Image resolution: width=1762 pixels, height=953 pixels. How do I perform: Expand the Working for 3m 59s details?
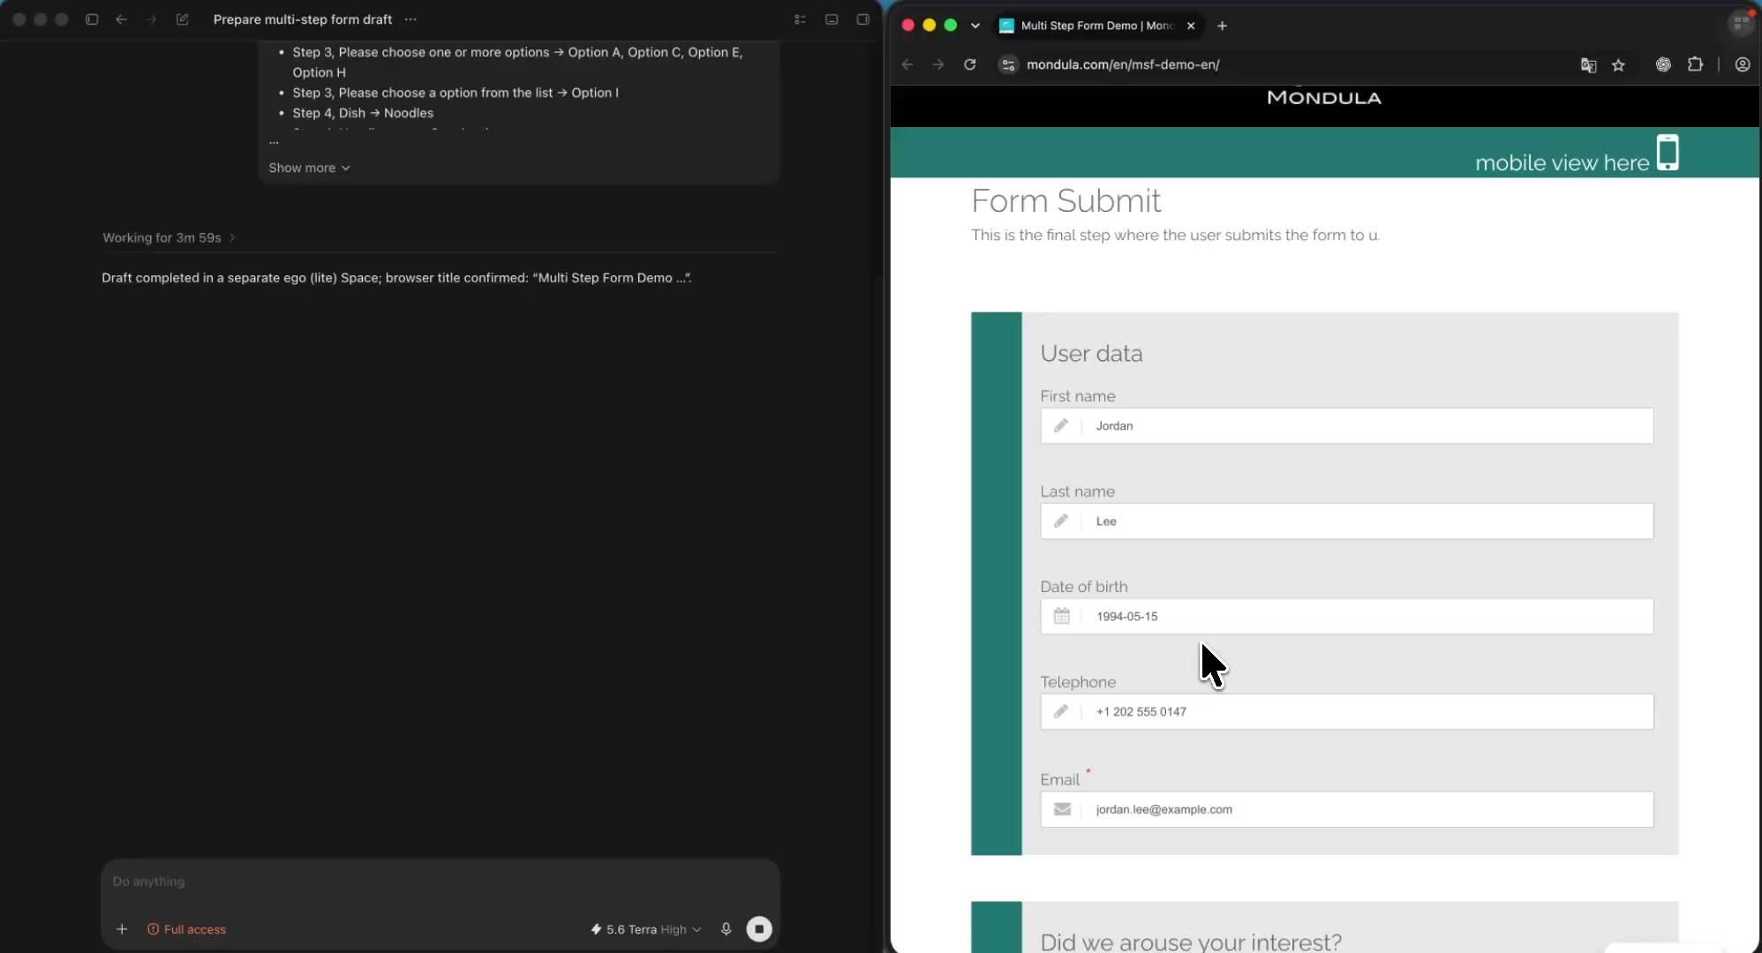[x=169, y=237]
